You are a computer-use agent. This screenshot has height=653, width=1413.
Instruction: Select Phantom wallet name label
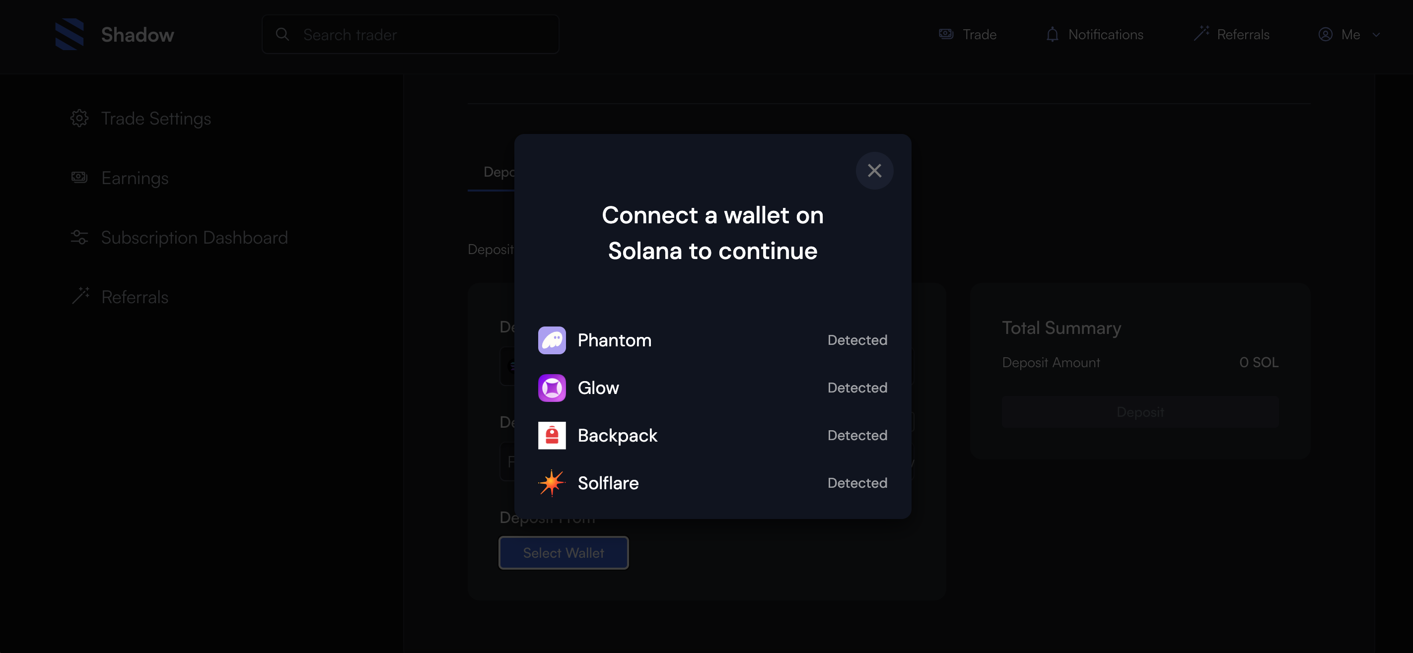614,340
